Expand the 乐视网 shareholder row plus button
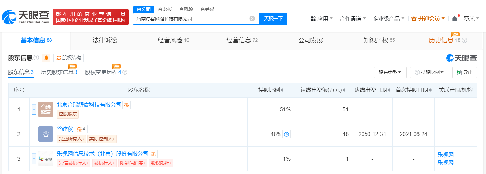Screen dimensions: 486x174 coord(34,159)
